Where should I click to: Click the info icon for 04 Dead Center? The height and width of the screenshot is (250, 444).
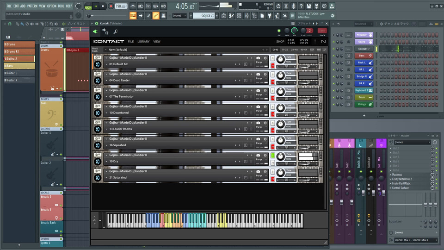tap(265, 74)
